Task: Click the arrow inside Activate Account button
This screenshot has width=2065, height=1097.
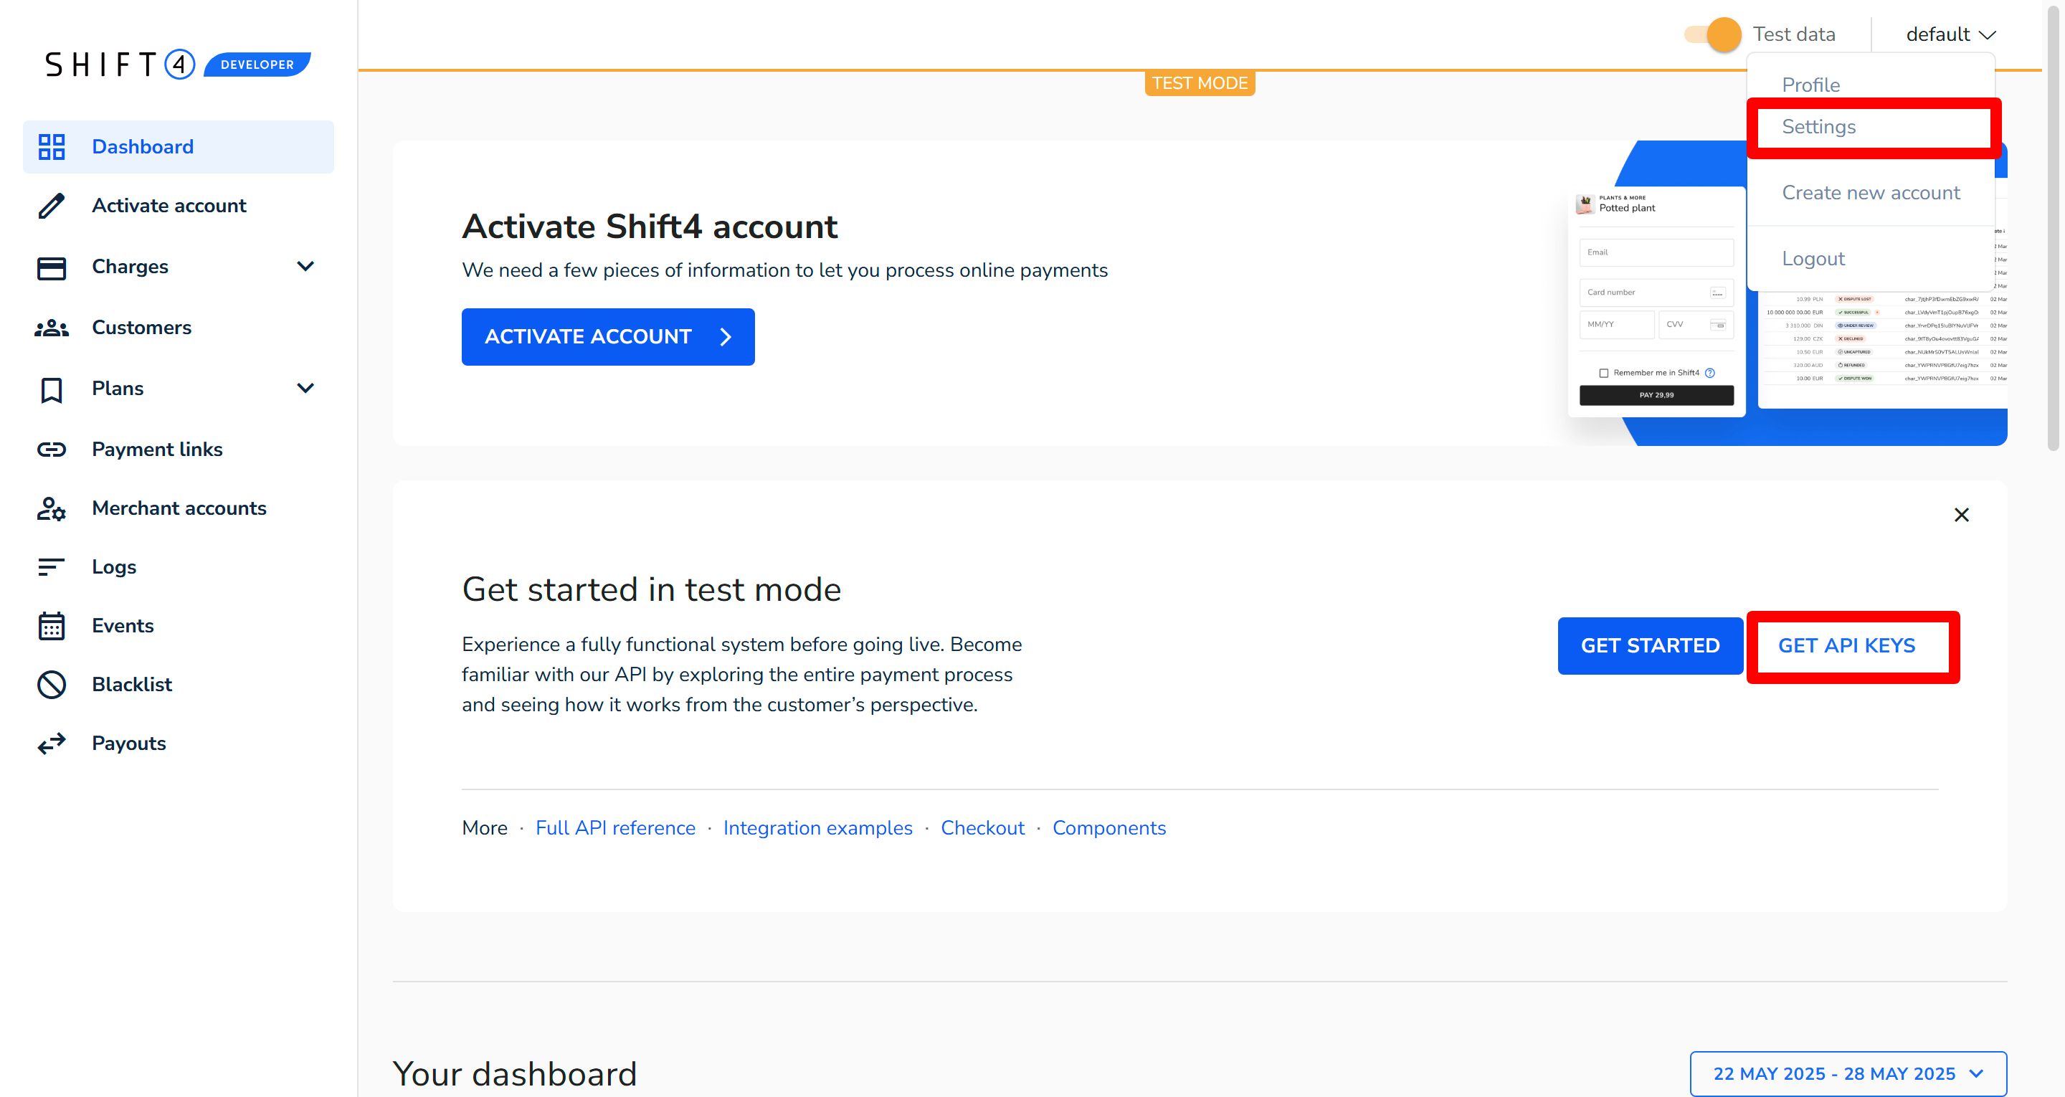Action: point(726,337)
